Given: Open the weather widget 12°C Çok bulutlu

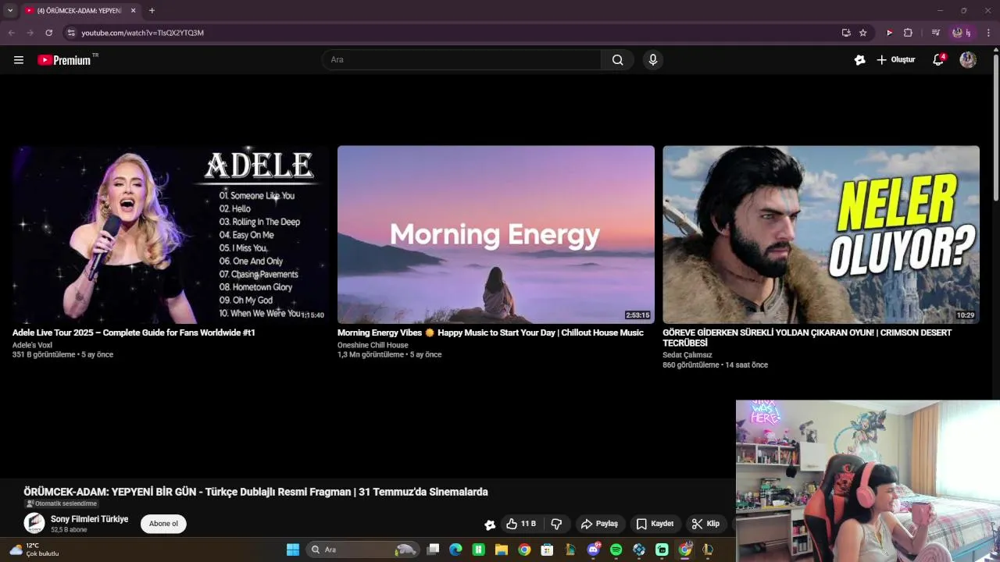Looking at the screenshot, I should 34,550.
